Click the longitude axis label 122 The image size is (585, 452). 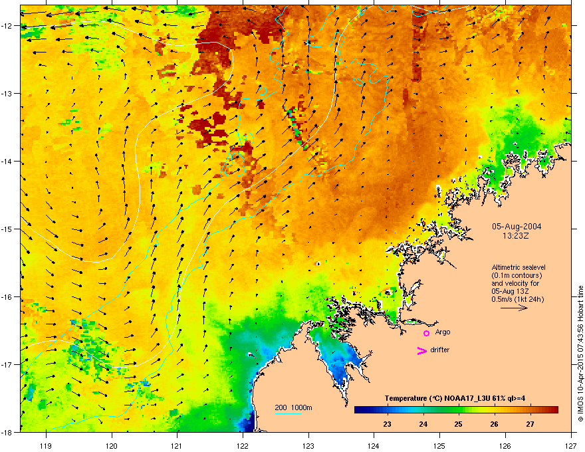tap(243, 445)
